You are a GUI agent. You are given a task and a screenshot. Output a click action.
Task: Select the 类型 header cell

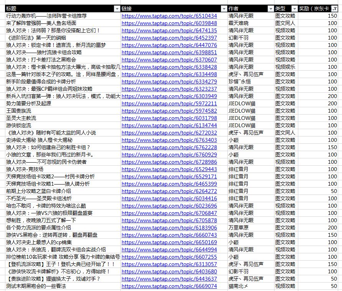(x=286, y=9)
